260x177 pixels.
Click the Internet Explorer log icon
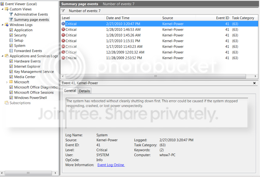11,66
